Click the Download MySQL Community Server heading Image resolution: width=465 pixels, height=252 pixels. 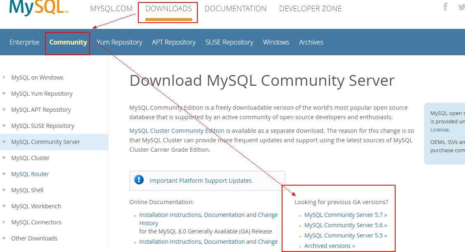pos(262,80)
